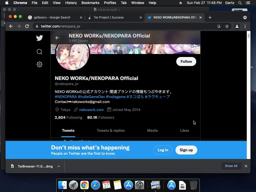Viewport: 256px width, 192px height.
Task: Close the gelbooru Google Search tab
Action: (81, 17)
